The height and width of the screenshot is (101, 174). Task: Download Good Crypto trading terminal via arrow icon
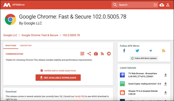pos(165,84)
